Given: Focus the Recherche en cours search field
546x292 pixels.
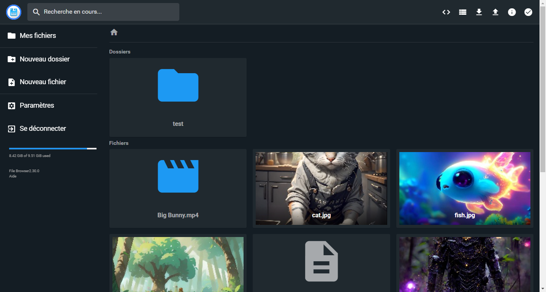Looking at the screenshot, I should [108, 12].
